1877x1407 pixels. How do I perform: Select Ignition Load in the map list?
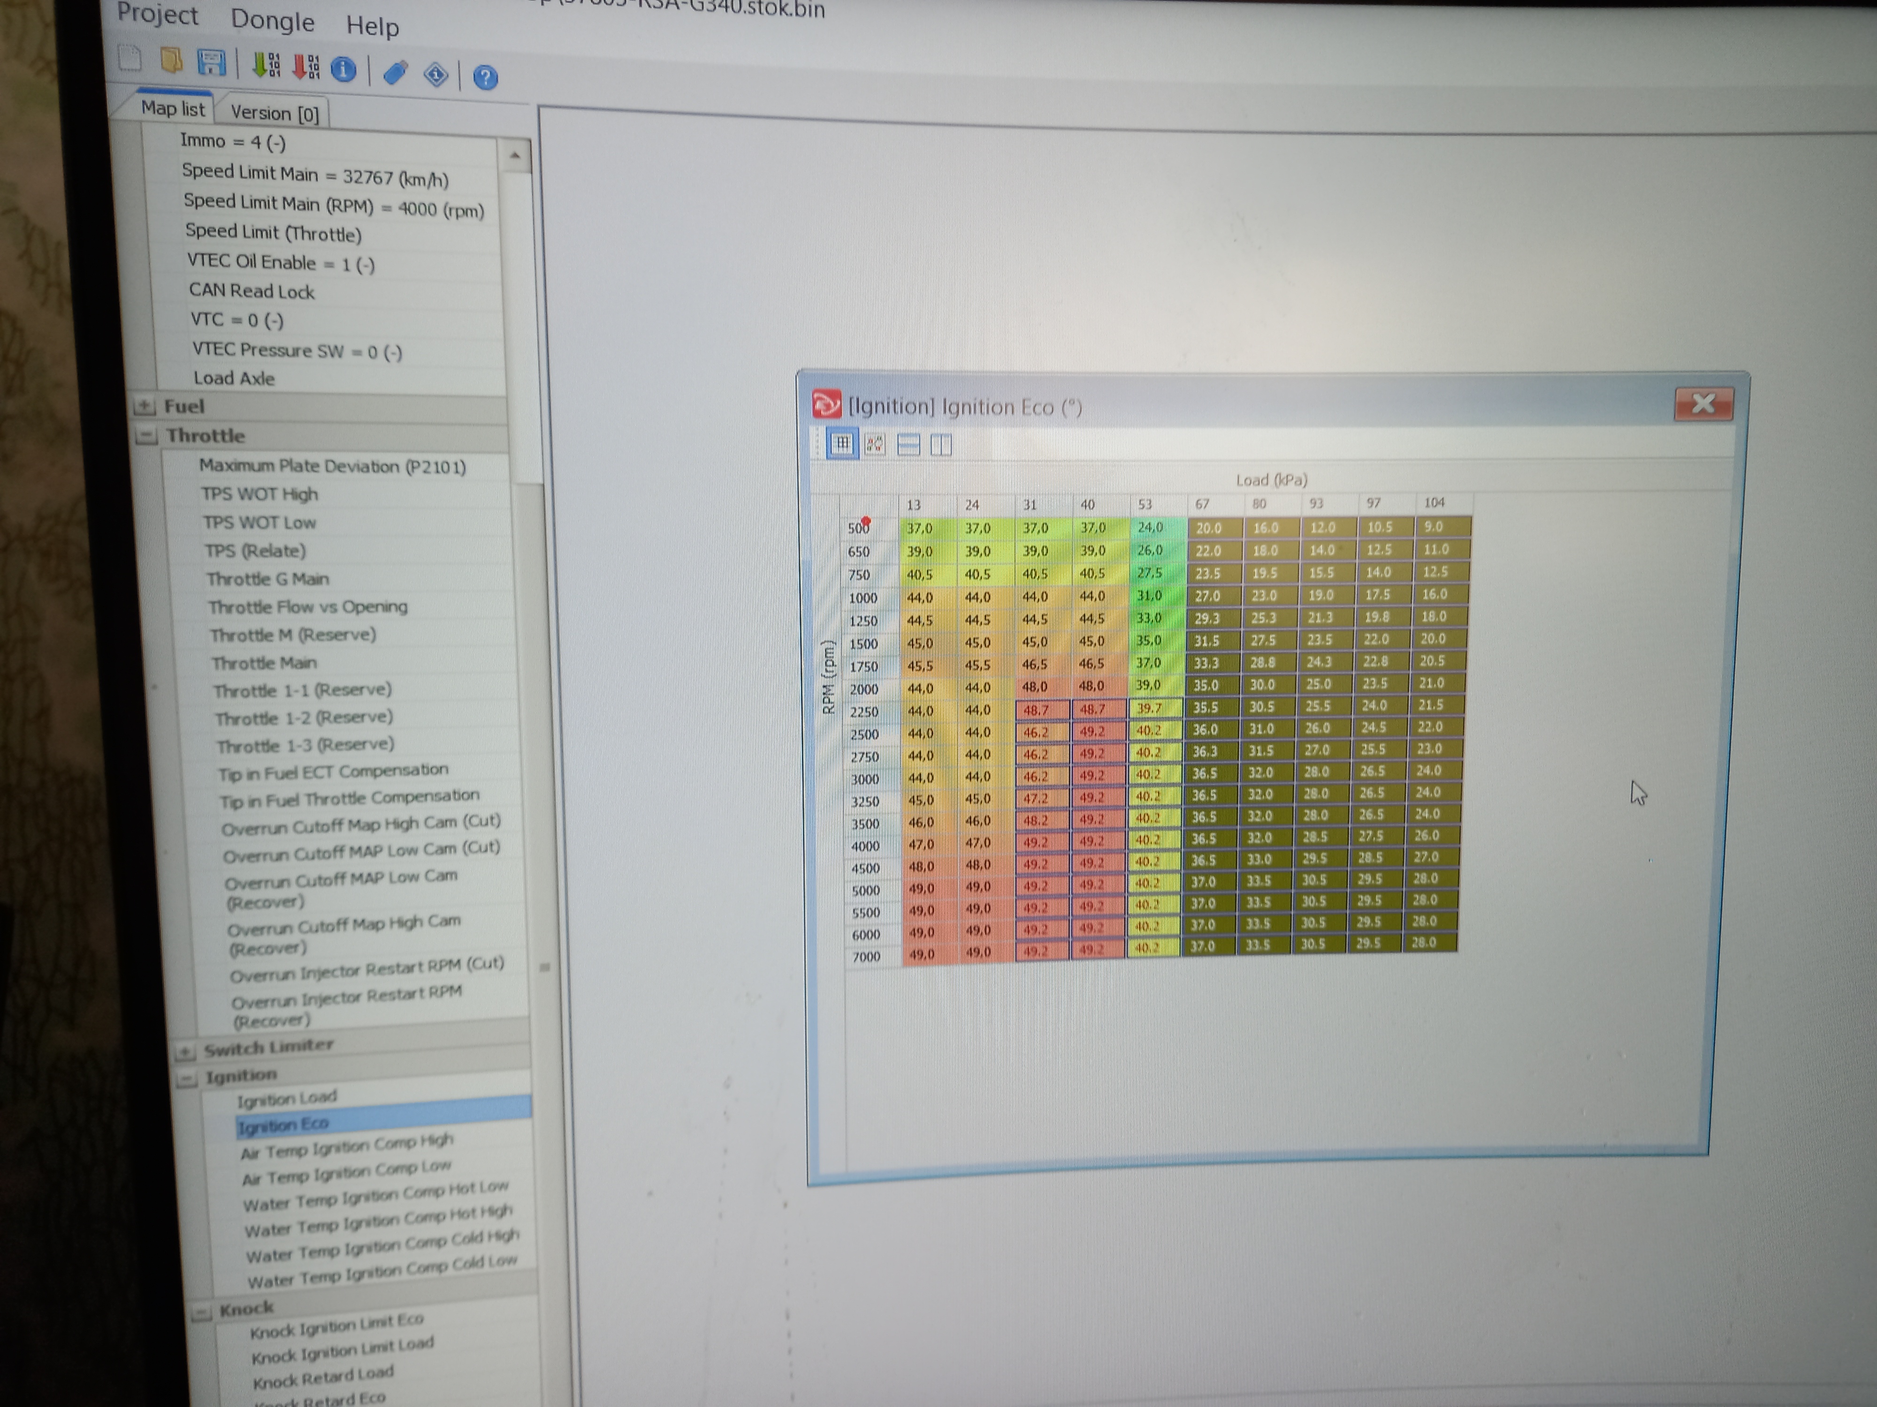pos(287,1099)
